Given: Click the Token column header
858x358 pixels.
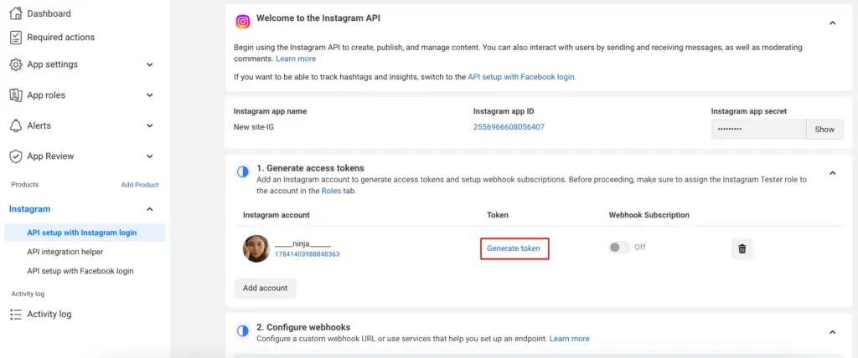Looking at the screenshot, I should click(498, 215).
